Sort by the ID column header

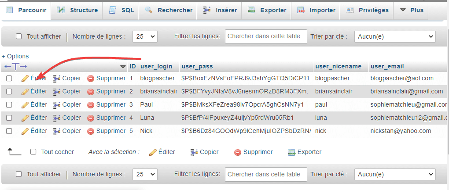(x=132, y=66)
